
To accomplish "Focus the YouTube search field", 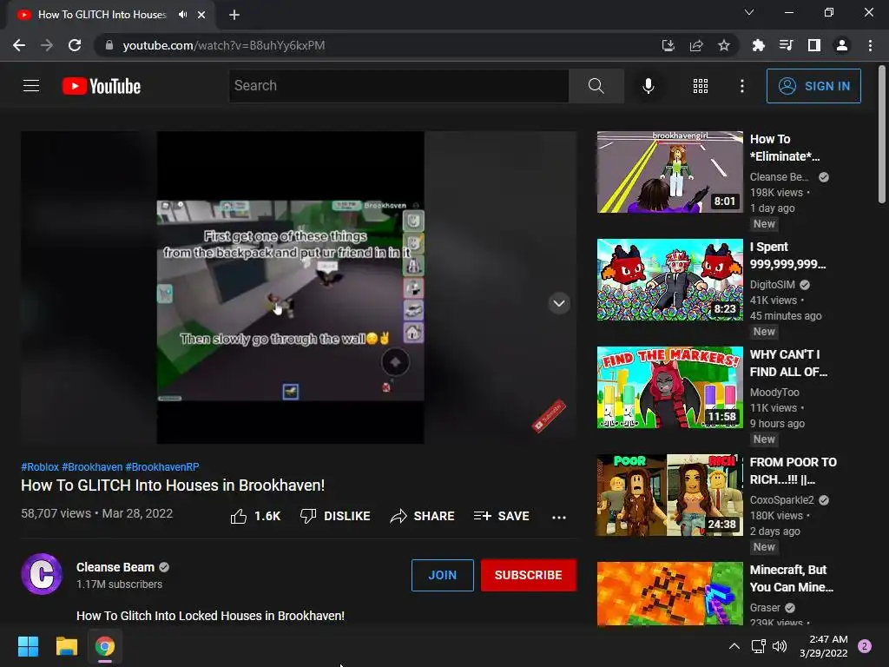I will click(x=398, y=86).
